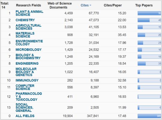The width and height of the screenshot is (162, 120).
Task: Open the IMMUNOLOGY field link
Action: [x=27, y=80]
